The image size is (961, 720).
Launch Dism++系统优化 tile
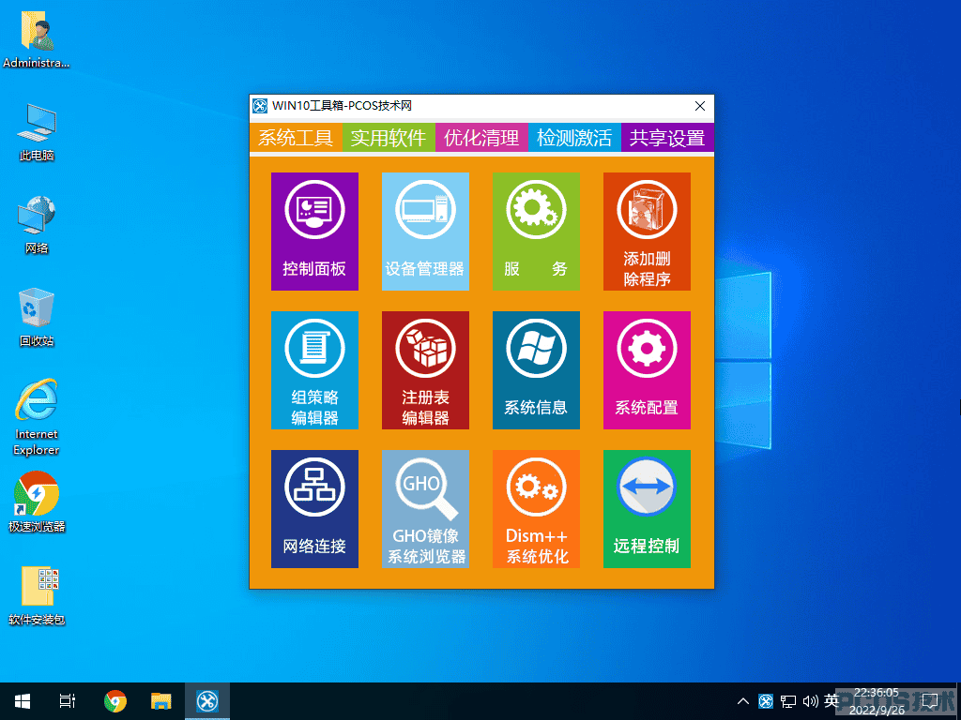coord(536,509)
